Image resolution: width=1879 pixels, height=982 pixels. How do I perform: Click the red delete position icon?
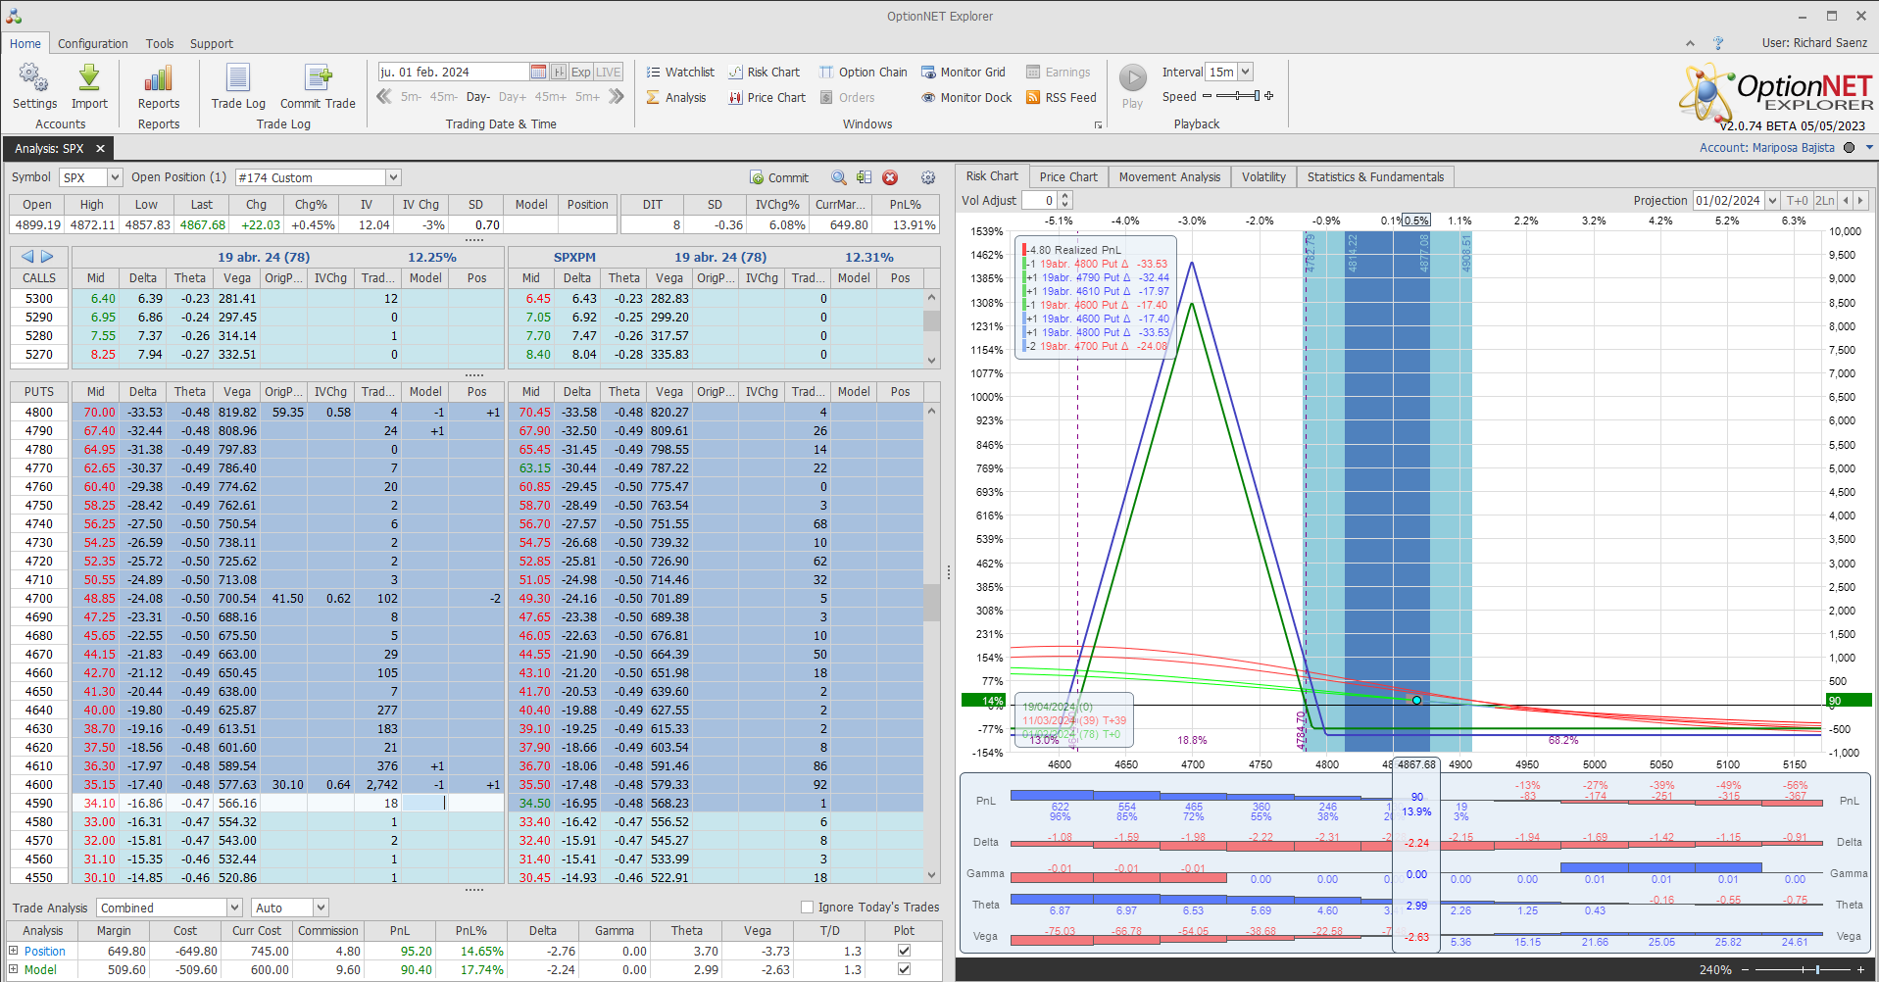[890, 177]
